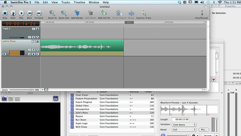This screenshot has height=136, width=241.
Task: Select Future Progress in the track list
Action: 112,102
